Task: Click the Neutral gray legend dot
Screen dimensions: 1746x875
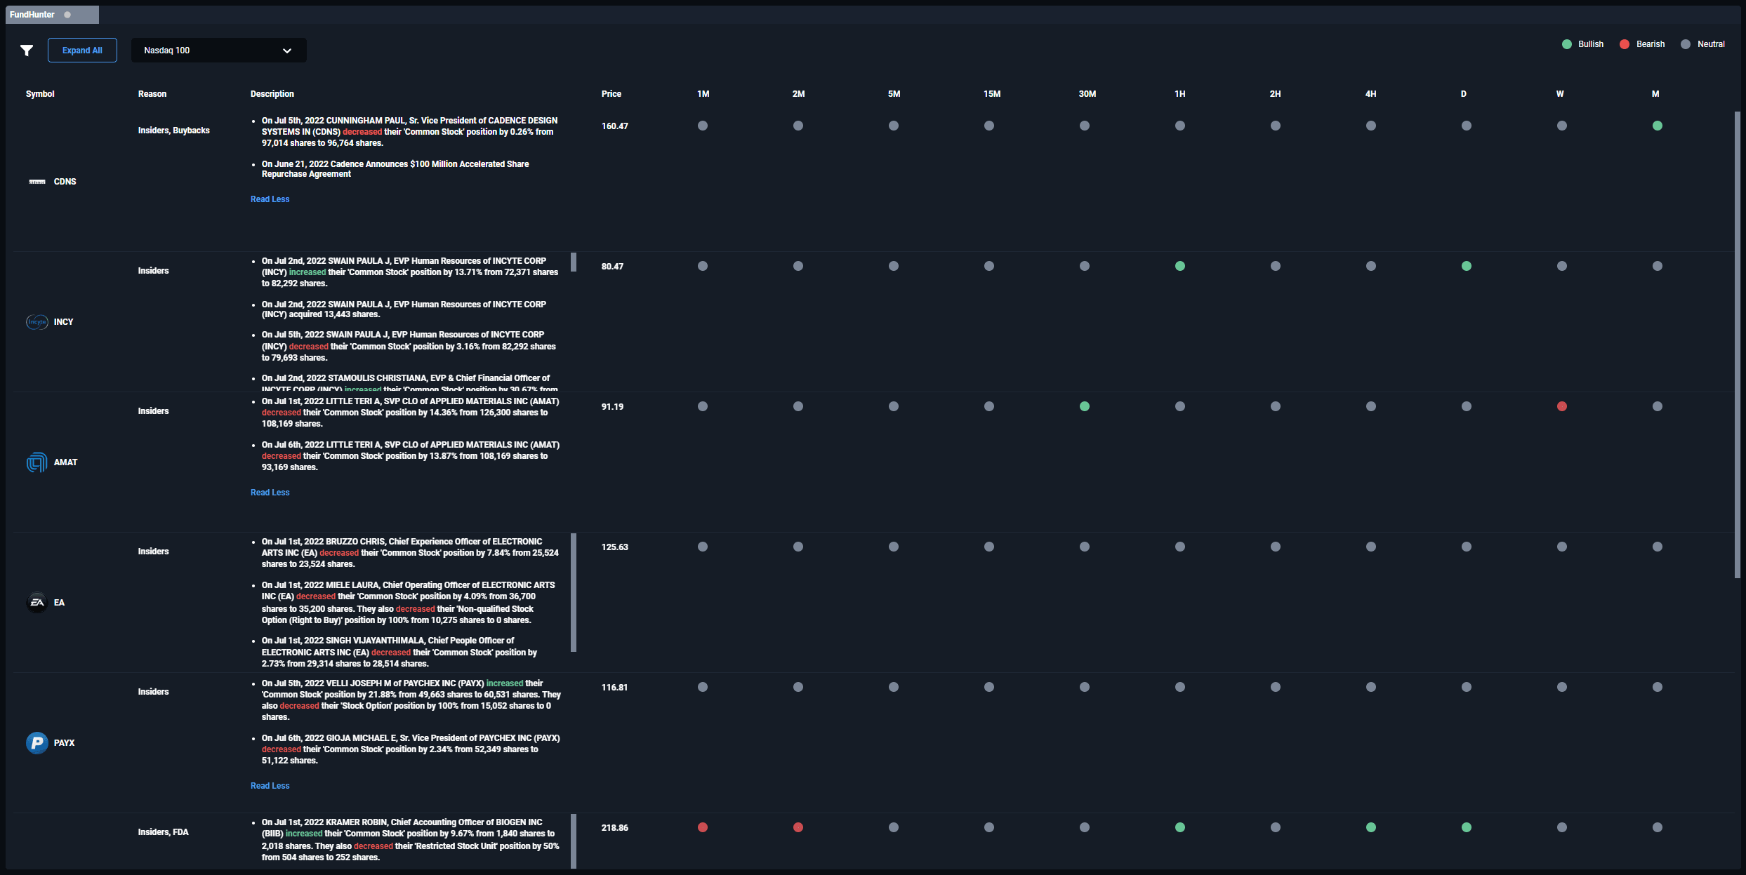Action: click(1686, 44)
